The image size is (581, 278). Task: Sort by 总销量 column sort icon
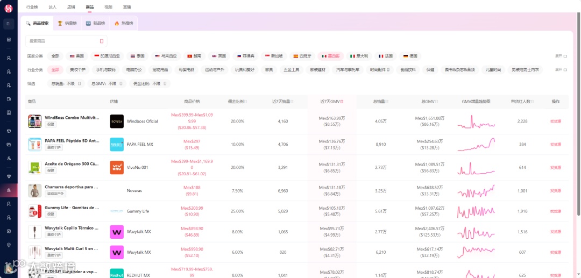tap(386, 102)
